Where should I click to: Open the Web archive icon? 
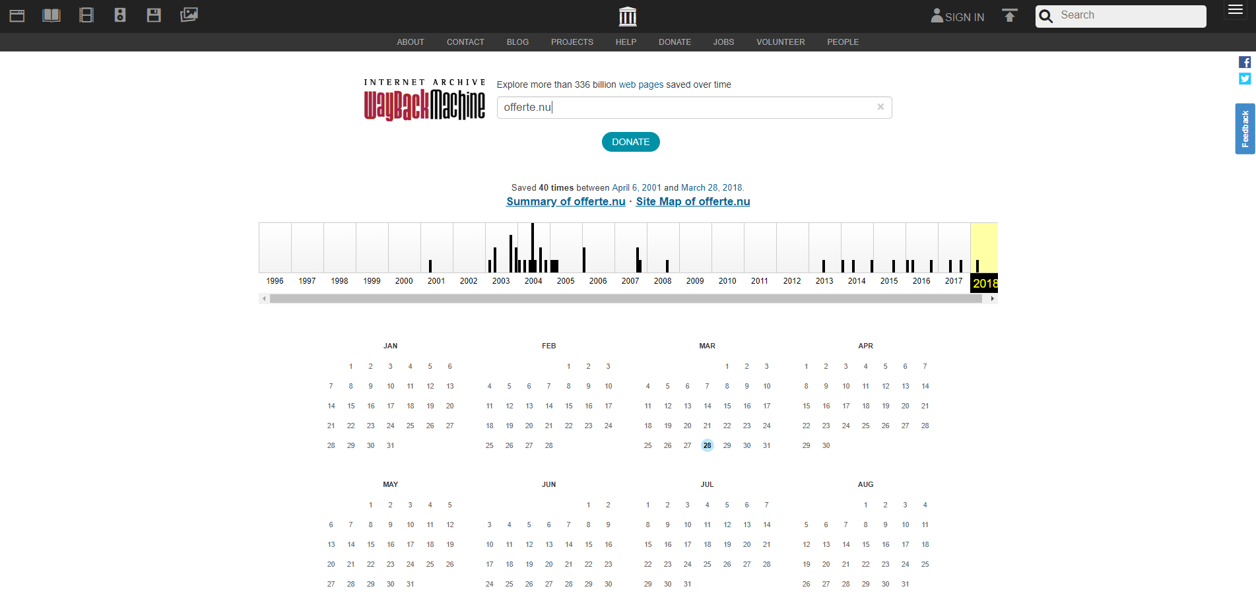coord(17,15)
